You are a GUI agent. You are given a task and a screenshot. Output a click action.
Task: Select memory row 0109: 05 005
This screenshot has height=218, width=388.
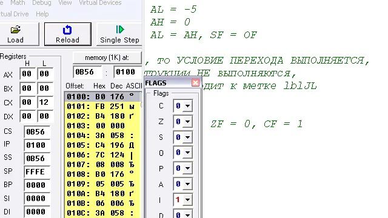102,184
